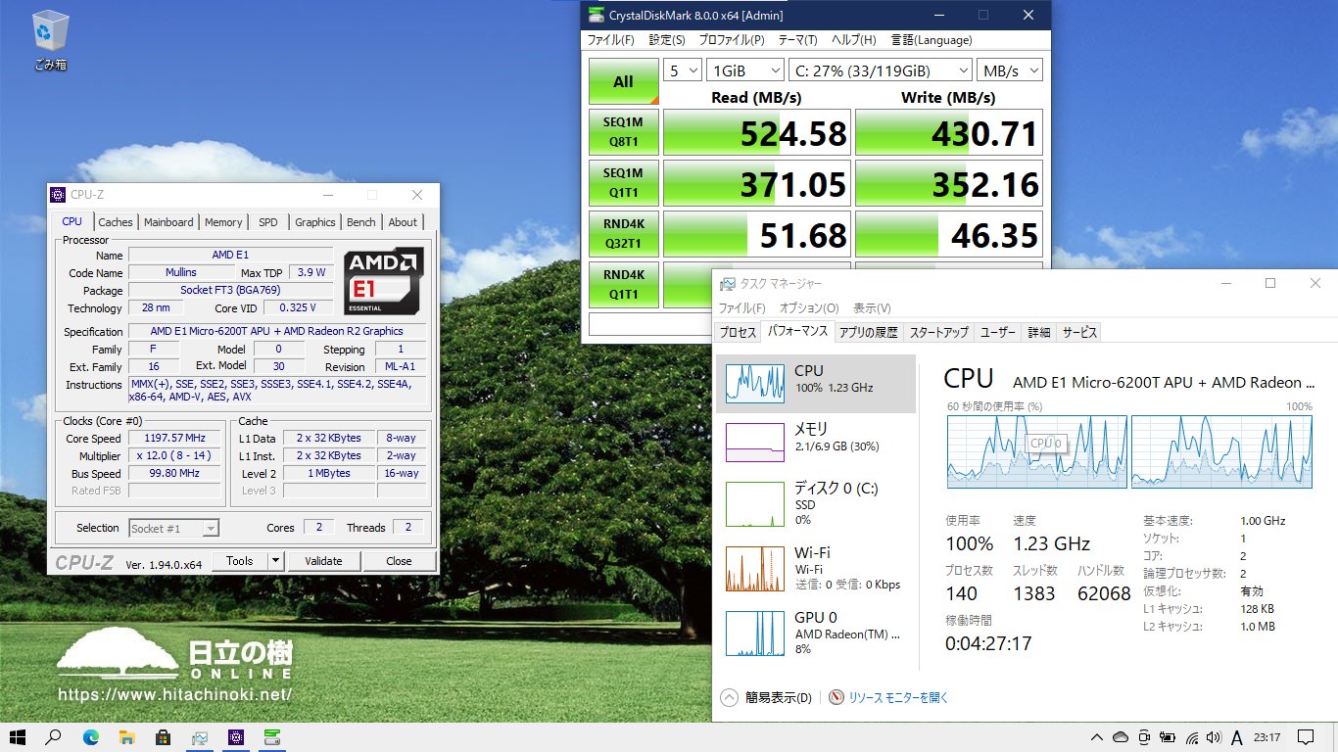The image size is (1338, 752).
Task: Open CPU-Z Socket #1 selection dropdown
Action: (x=173, y=528)
